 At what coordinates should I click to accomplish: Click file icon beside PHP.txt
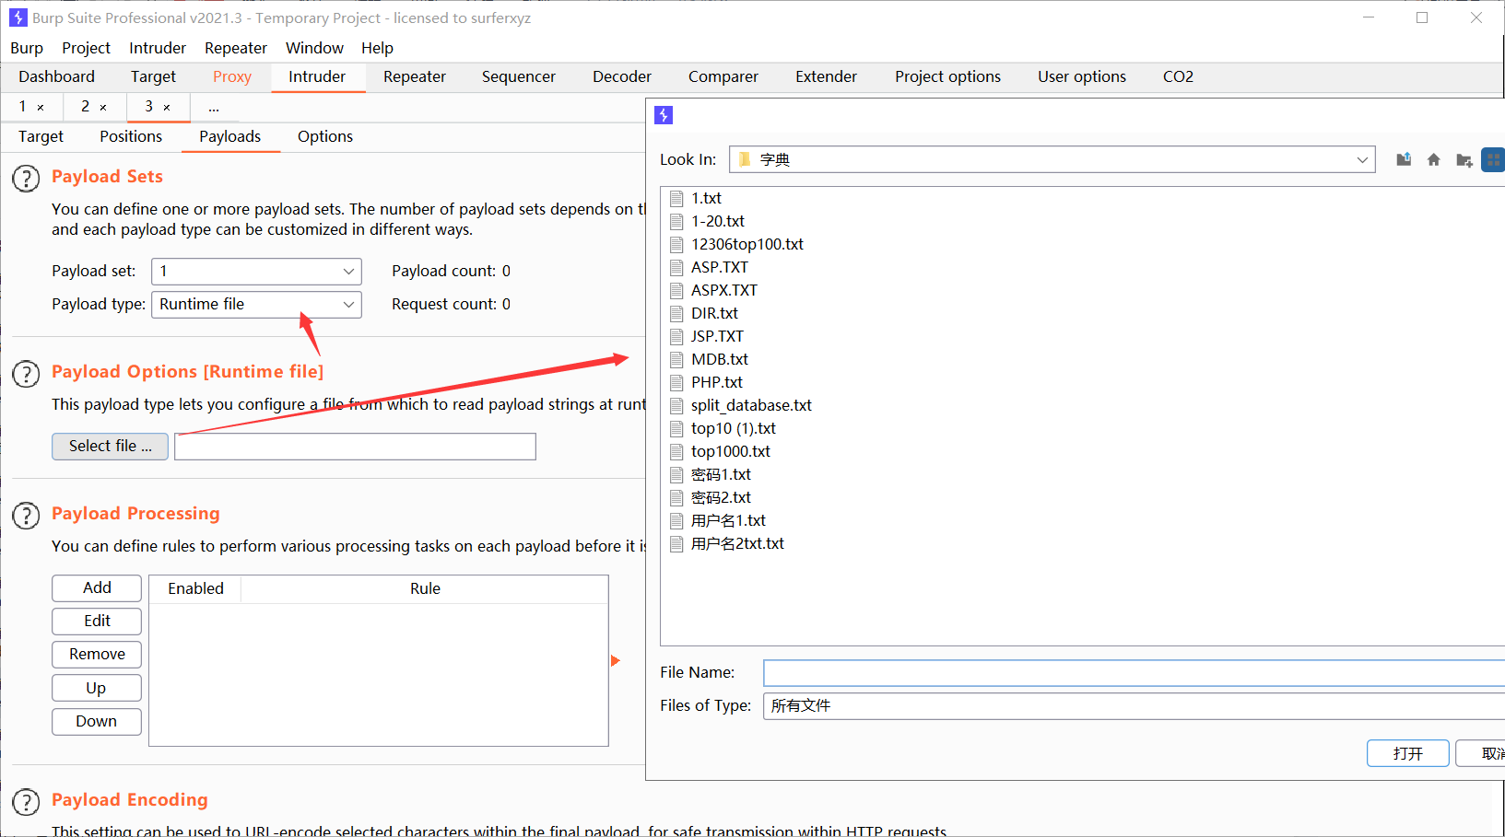(x=676, y=382)
